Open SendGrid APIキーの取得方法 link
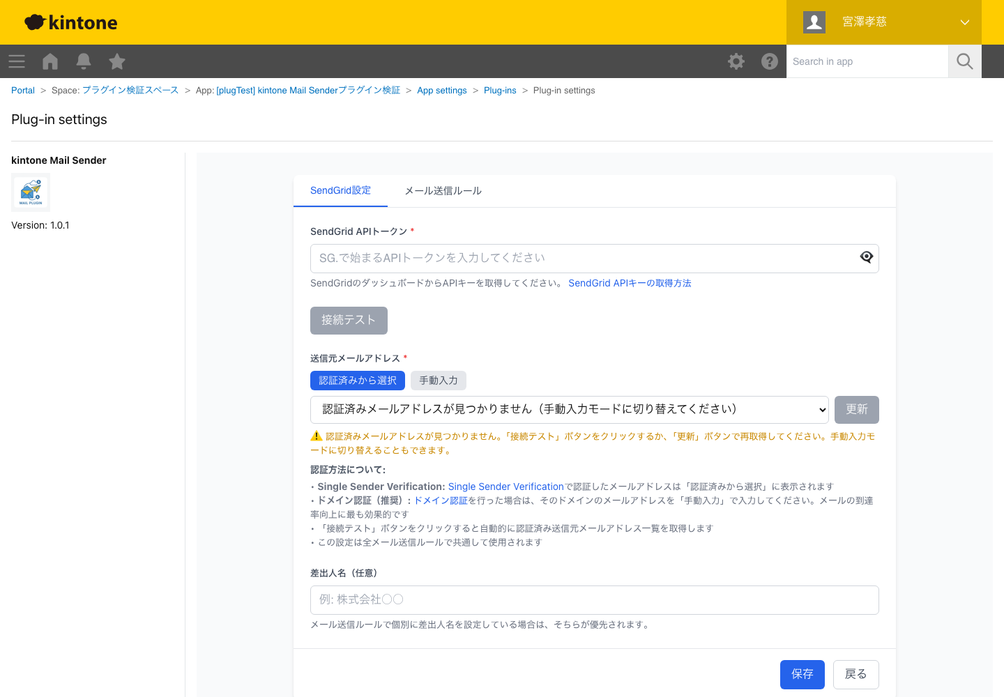The height and width of the screenshot is (697, 1004). [x=630, y=283]
